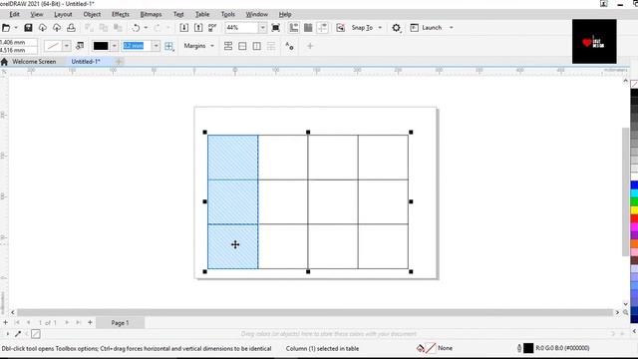Screen dimensions: 638x359
Task: Expand the Undo history dropdown arrow
Action: coord(146,28)
